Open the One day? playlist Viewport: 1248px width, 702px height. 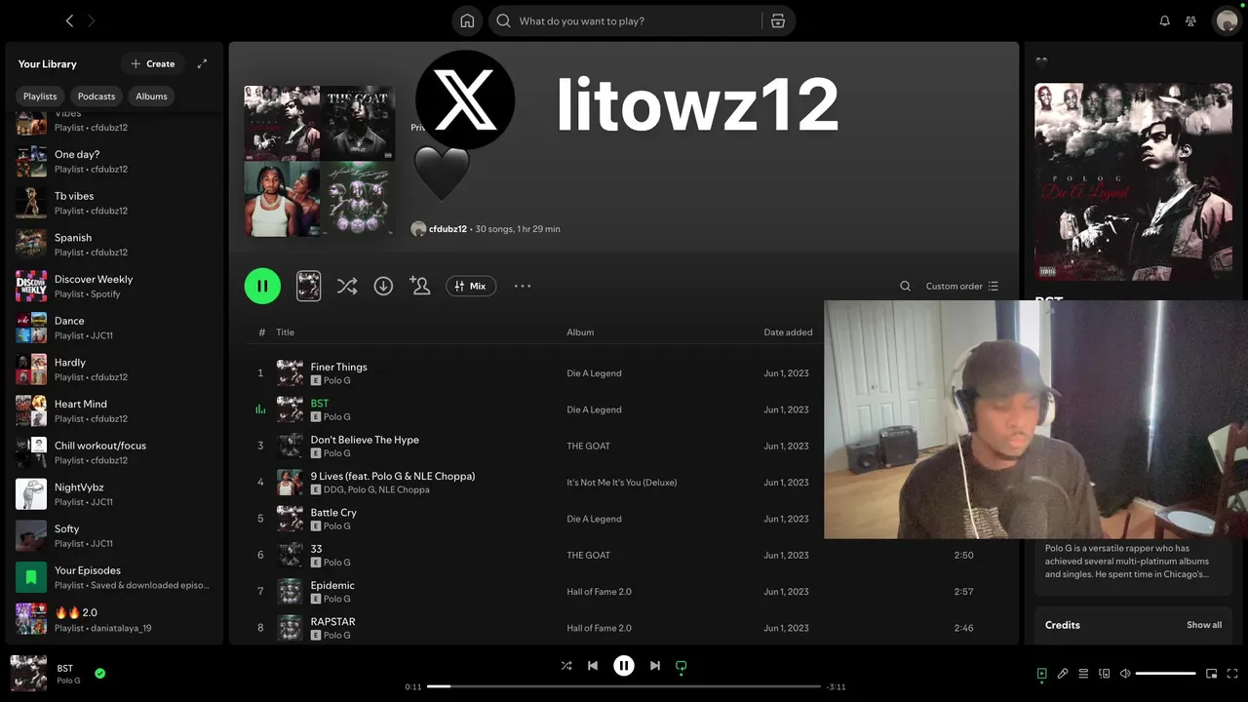pyautogui.click(x=114, y=161)
